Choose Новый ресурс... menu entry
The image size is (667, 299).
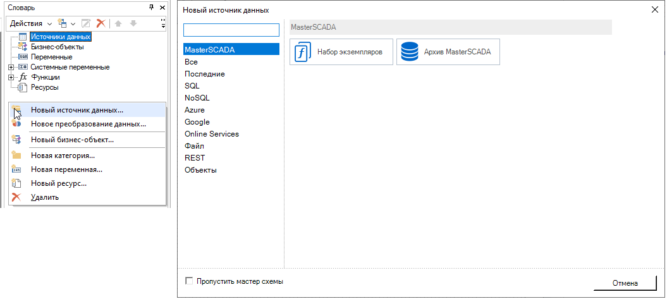click(87, 183)
